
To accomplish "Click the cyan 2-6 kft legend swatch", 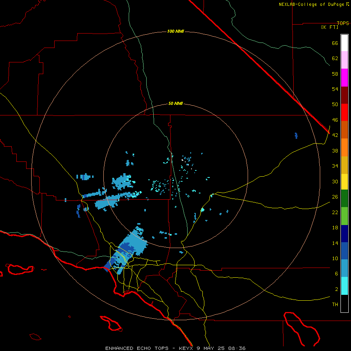I will [344, 286].
